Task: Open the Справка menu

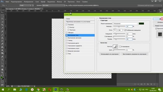Action: [85, 2]
